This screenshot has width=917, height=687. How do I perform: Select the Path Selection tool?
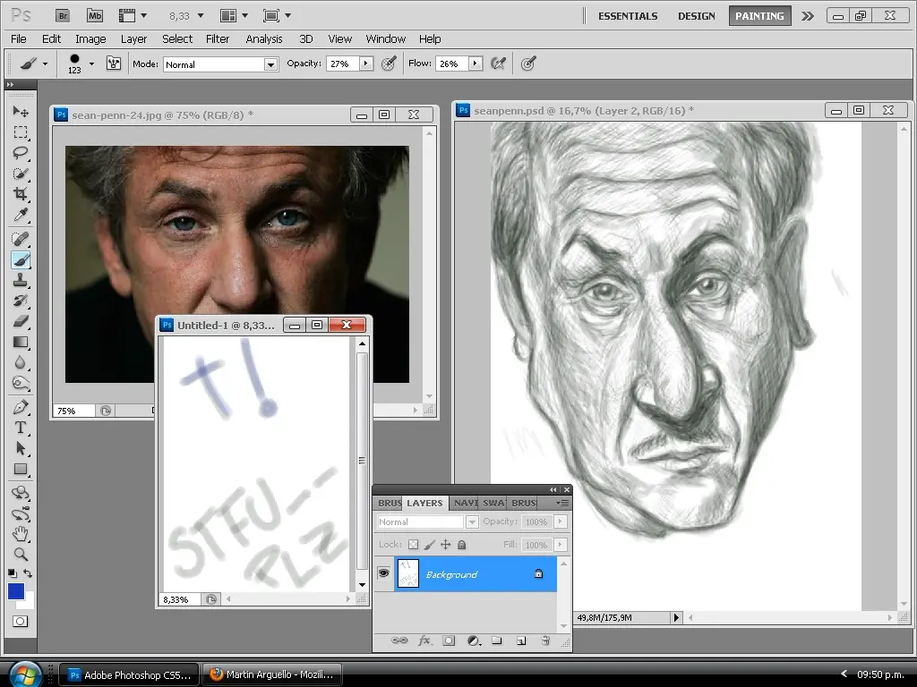tap(21, 449)
